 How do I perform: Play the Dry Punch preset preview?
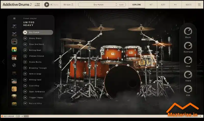click(x=25, y=33)
